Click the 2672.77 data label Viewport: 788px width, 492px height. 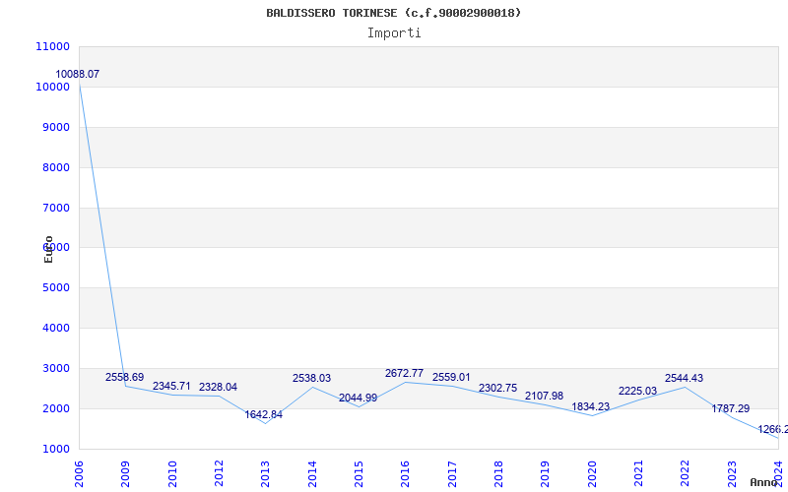coord(405,373)
